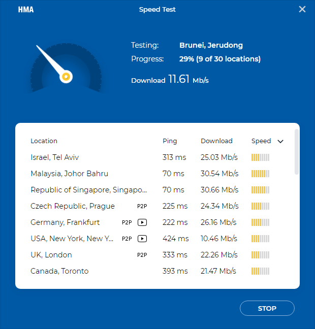This screenshot has width=315, height=329.
Task: Sort results by Speed column header
Action: 261,141
